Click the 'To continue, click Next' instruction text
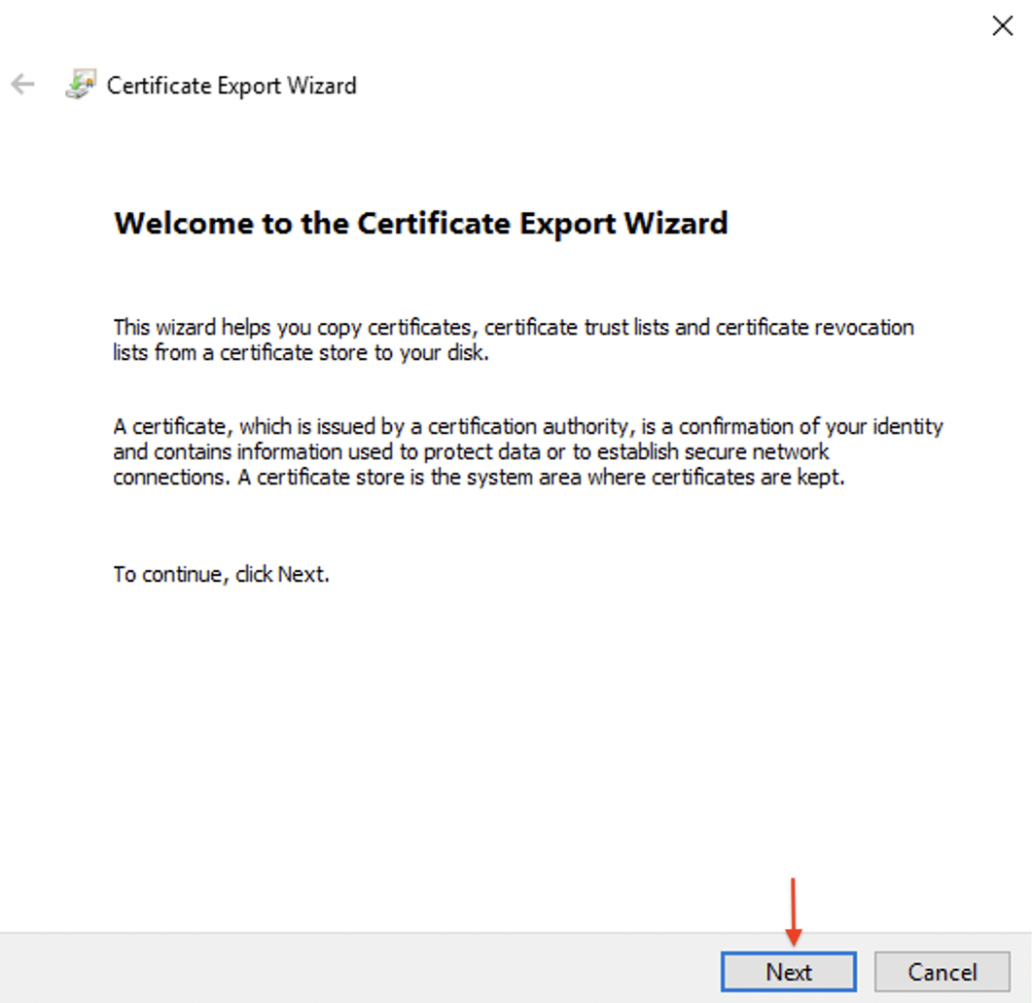This screenshot has height=1003, width=1032. [x=221, y=574]
